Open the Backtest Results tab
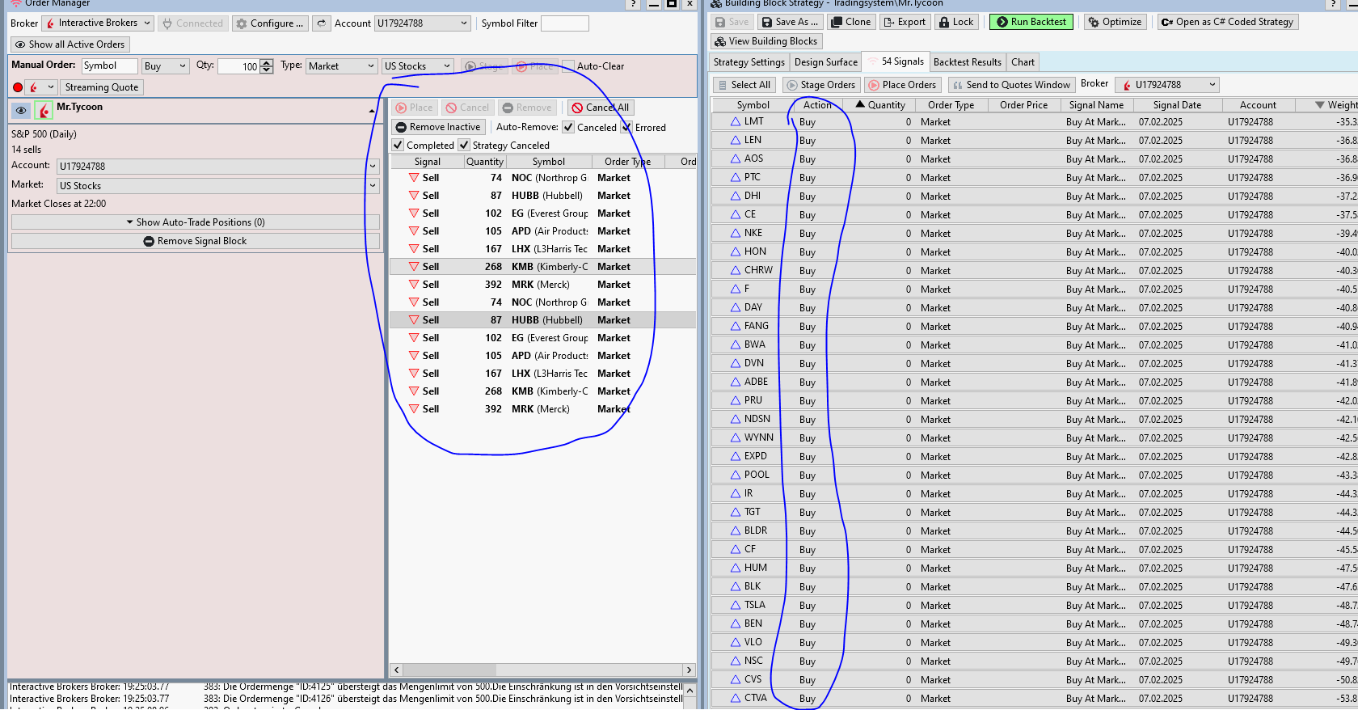 point(967,62)
